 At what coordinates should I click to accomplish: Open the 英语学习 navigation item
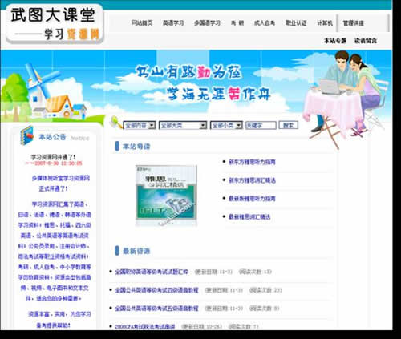click(x=173, y=23)
